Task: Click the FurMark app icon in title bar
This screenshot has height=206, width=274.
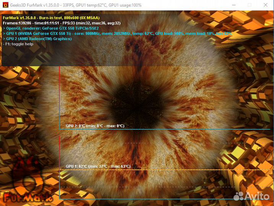Action: tap(6, 5)
